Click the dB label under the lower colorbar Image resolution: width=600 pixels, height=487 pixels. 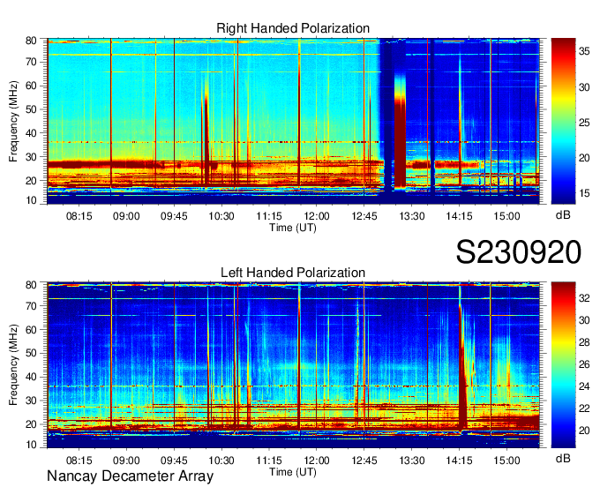[x=563, y=458]
